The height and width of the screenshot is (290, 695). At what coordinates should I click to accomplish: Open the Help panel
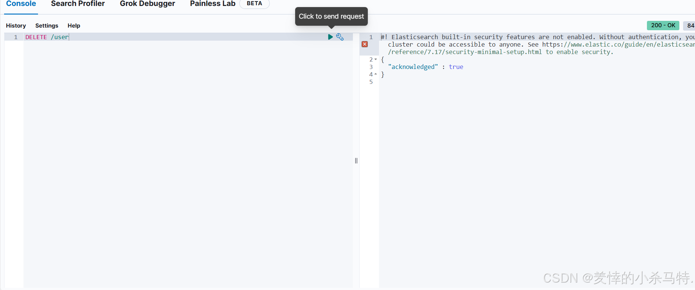(x=74, y=26)
